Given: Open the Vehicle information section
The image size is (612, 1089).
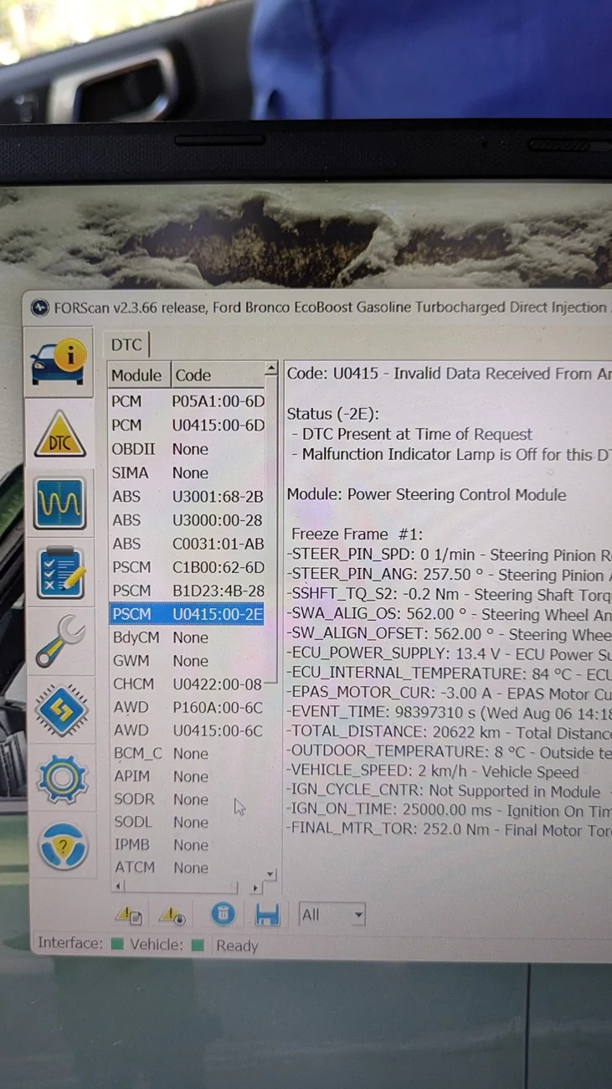Looking at the screenshot, I should click(59, 363).
